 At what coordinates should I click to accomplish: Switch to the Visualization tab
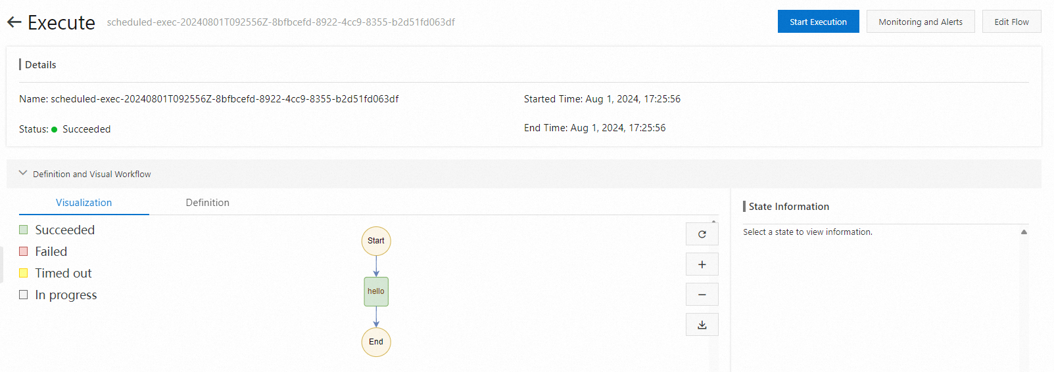pyautogui.click(x=84, y=203)
